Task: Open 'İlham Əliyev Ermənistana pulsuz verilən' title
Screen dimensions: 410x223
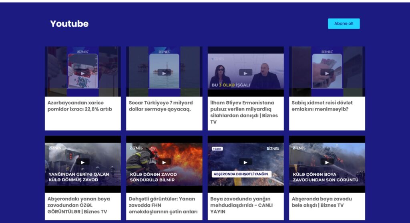Action: 244,112
